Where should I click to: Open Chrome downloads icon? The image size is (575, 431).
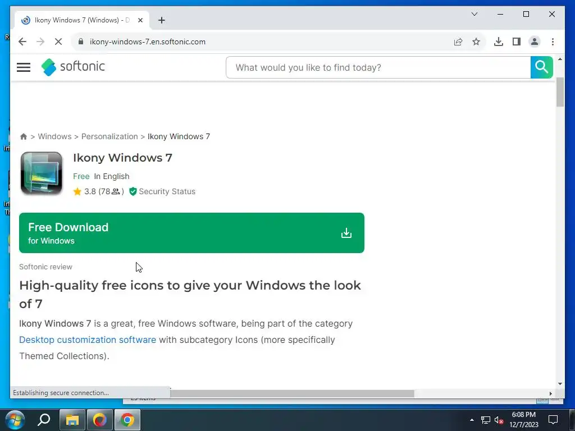point(499,42)
